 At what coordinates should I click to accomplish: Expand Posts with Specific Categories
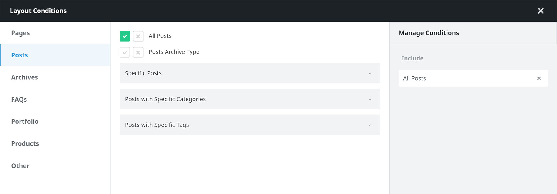click(250, 99)
